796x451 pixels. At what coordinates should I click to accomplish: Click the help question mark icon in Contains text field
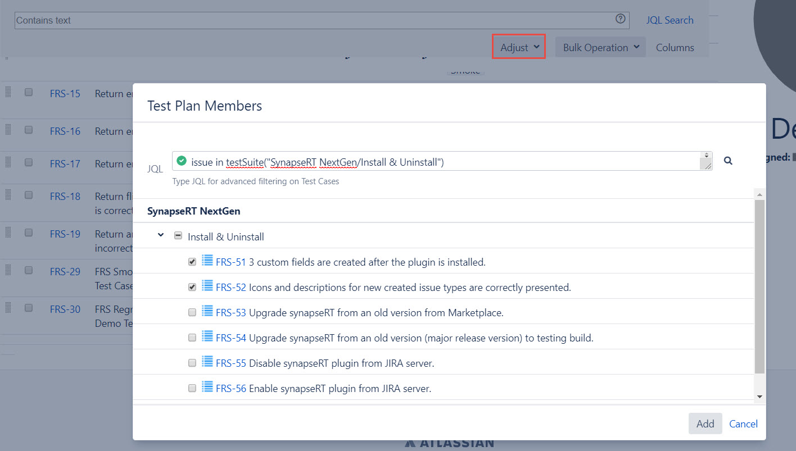coord(620,19)
